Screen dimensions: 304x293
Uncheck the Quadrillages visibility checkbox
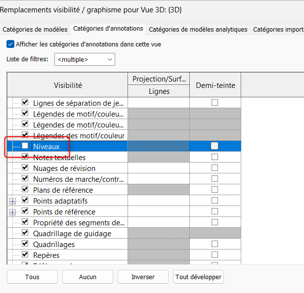(25, 244)
